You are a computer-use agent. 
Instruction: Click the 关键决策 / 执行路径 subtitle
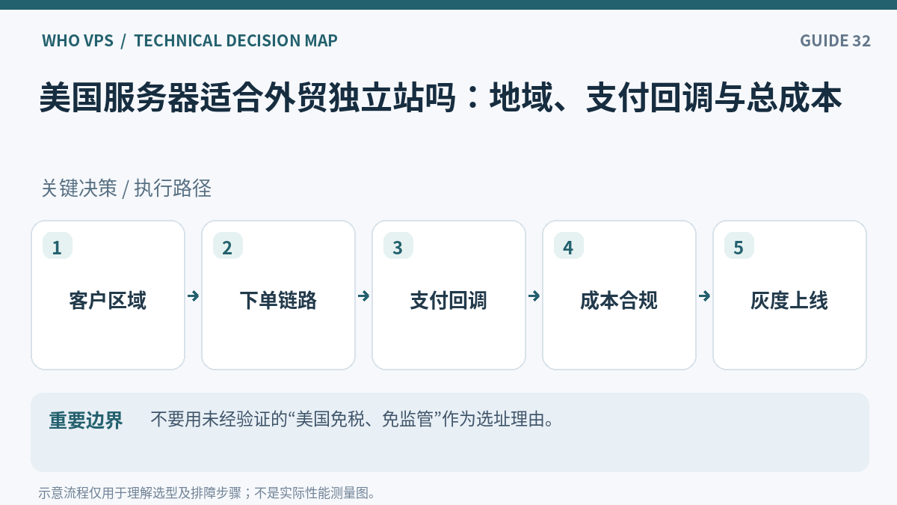[126, 189]
